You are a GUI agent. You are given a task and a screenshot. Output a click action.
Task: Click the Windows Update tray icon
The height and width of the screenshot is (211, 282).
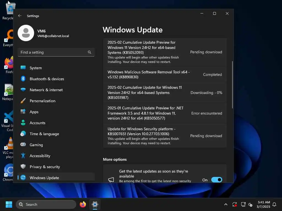click(234, 204)
